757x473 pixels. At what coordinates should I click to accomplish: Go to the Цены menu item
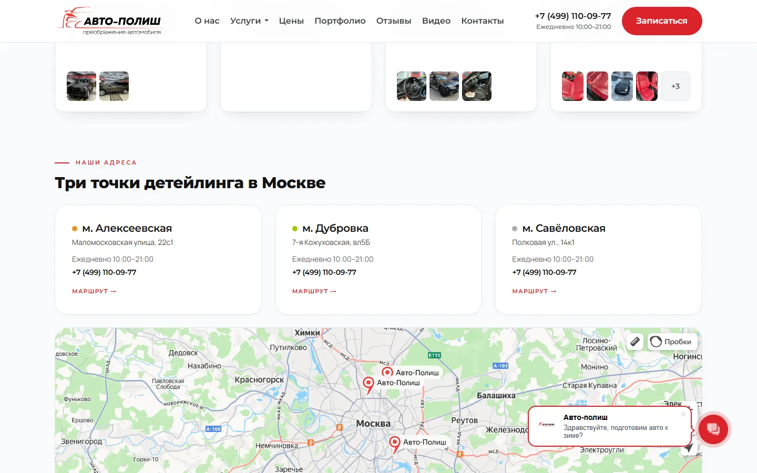291,21
